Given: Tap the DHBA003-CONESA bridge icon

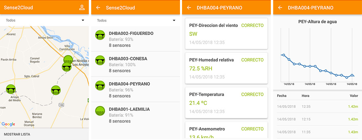Looking at the screenshot, I should pyautogui.click(x=100, y=60).
